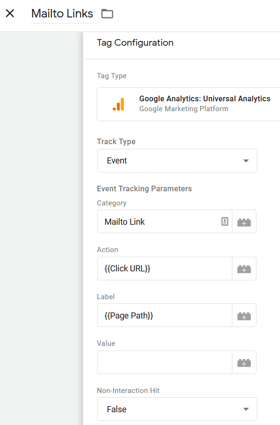Open the Track Type Event dropdown

[177, 161]
